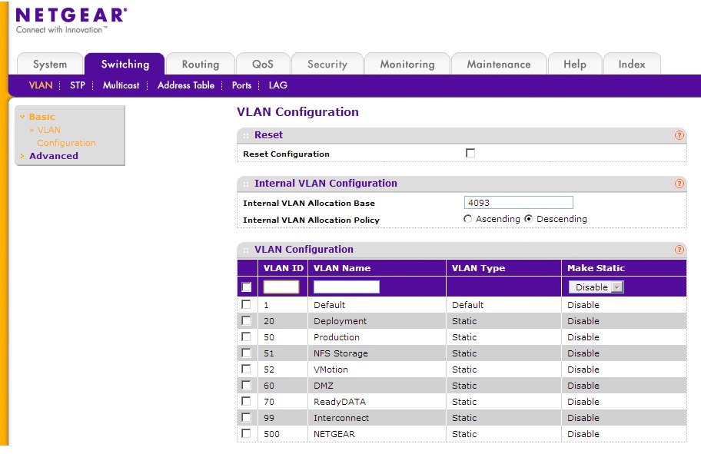This screenshot has width=701, height=454.
Task: Select the Ports submenu item
Action: (241, 85)
